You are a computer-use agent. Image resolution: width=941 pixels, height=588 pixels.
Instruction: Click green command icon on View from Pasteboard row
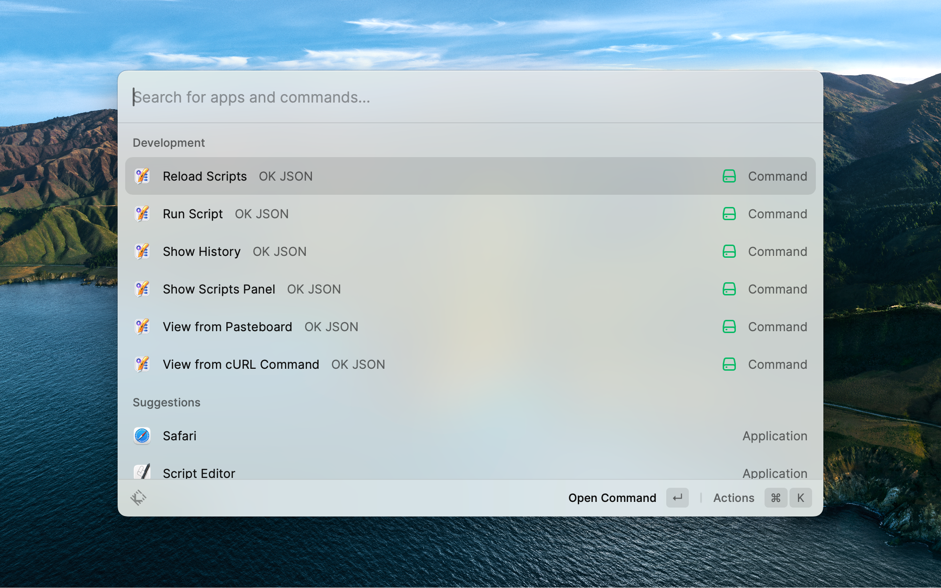pyautogui.click(x=729, y=326)
